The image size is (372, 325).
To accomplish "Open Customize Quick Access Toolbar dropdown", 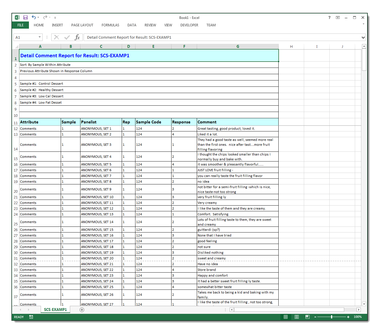I will point(55,17).
